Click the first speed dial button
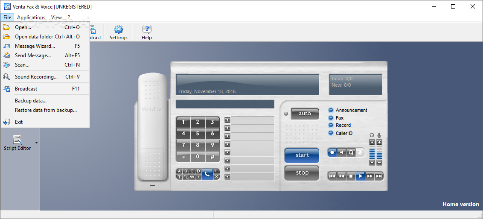Viewport: 483px width, 219px height. coord(227,120)
